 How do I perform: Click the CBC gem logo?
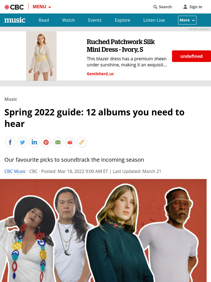[7, 7]
